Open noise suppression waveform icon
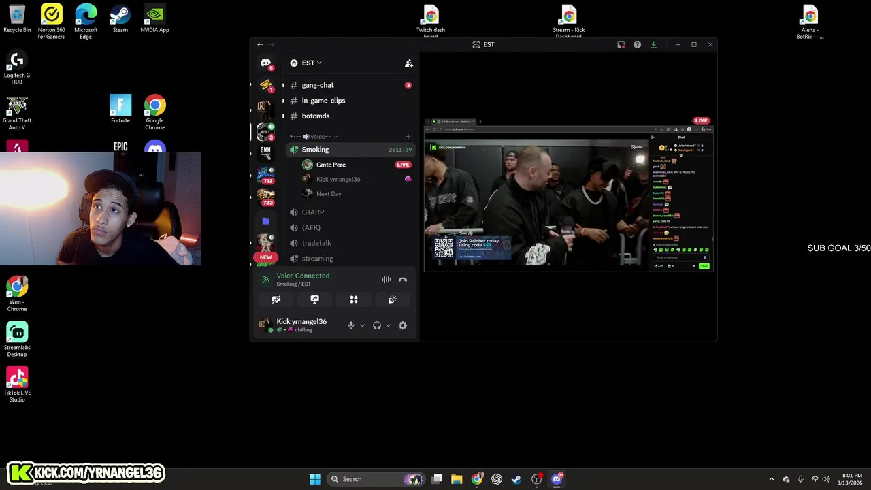 click(x=387, y=280)
